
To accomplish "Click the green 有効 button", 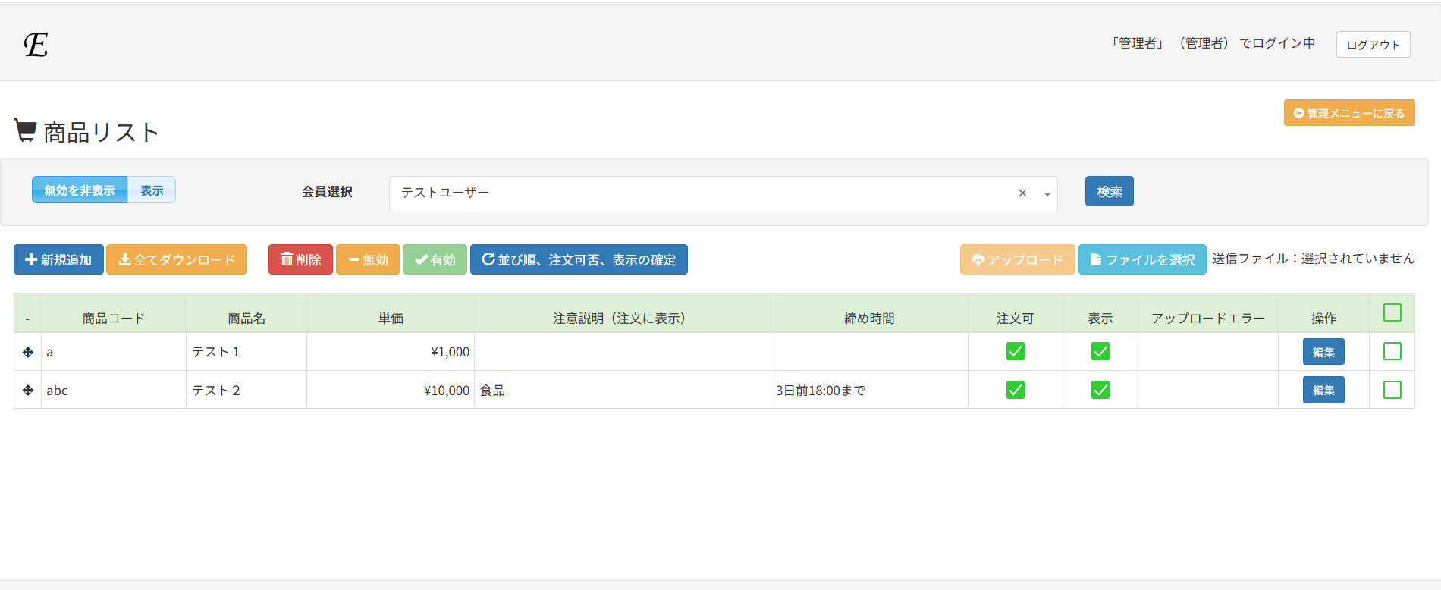I will point(435,259).
